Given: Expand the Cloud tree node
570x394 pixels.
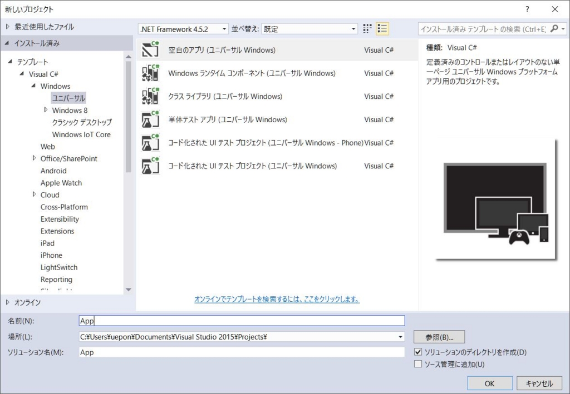Looking at the screenshot, I should point(34,194).
